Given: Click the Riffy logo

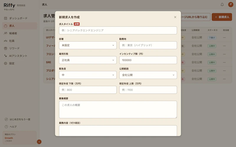Looking at the screenshot, I should 9,5.
